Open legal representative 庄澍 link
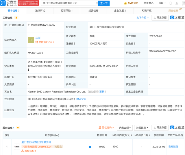 [38, 38]
